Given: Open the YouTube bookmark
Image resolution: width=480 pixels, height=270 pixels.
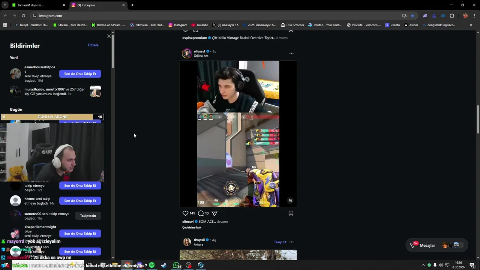Looking at the screenshot, I should click(x=199, y=25).
